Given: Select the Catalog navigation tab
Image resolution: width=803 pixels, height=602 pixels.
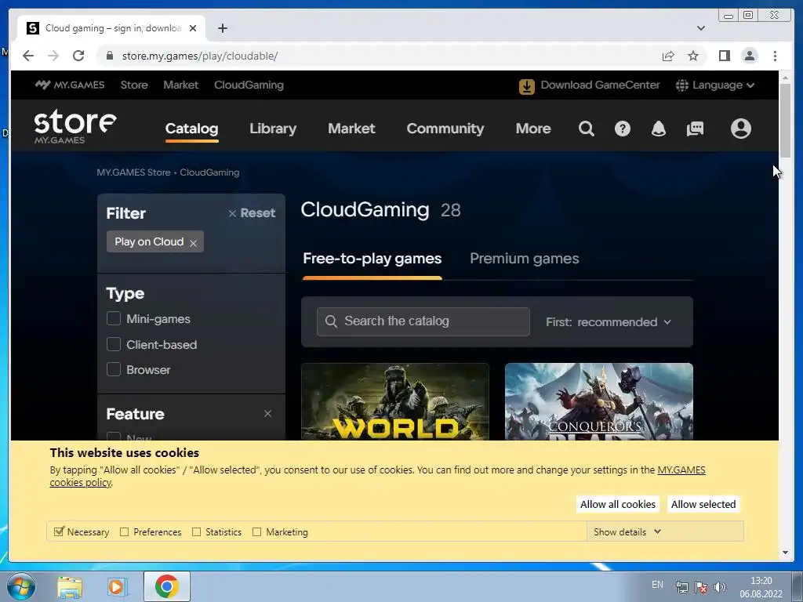Looking at the screenshot, I should click(191, 129).
